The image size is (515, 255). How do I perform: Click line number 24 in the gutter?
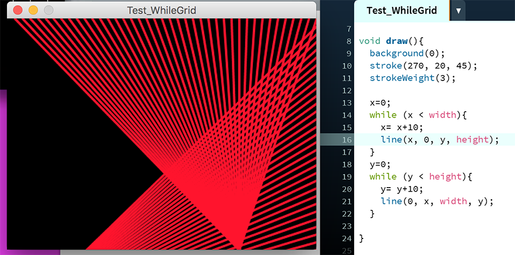click(x=347, y=238)
